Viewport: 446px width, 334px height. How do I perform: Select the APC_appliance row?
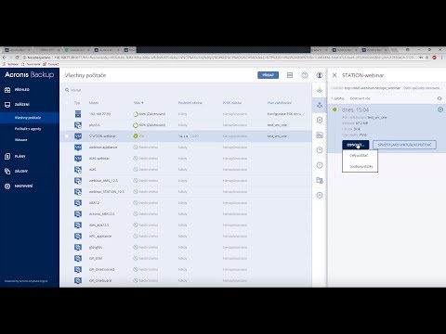point(186,236)
